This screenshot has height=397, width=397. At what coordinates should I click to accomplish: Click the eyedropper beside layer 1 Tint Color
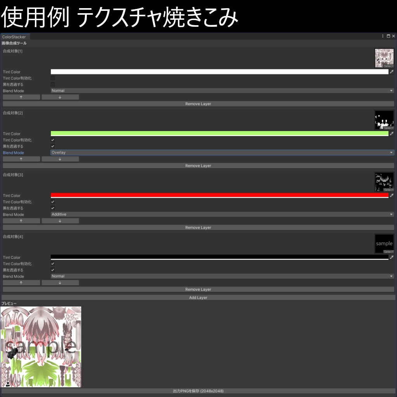392,71
